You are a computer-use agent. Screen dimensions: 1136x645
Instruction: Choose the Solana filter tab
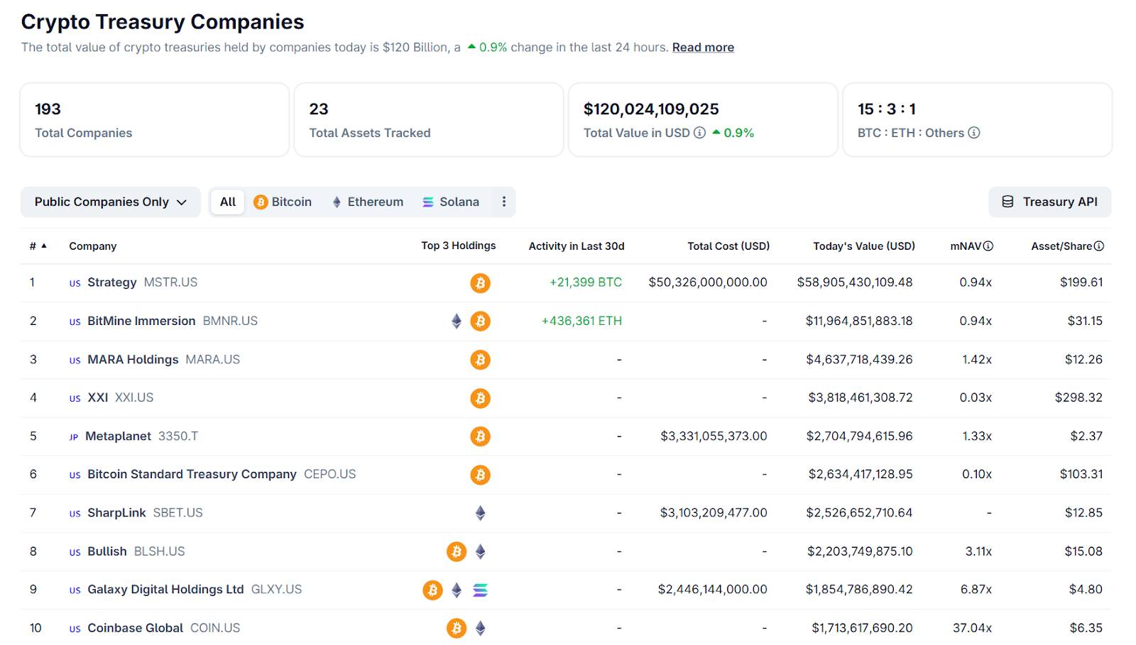coord(451,202)
